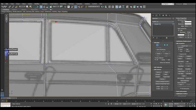Click the Repeat Last button
Screen dimensions: 196x110
tap(185, 46)
